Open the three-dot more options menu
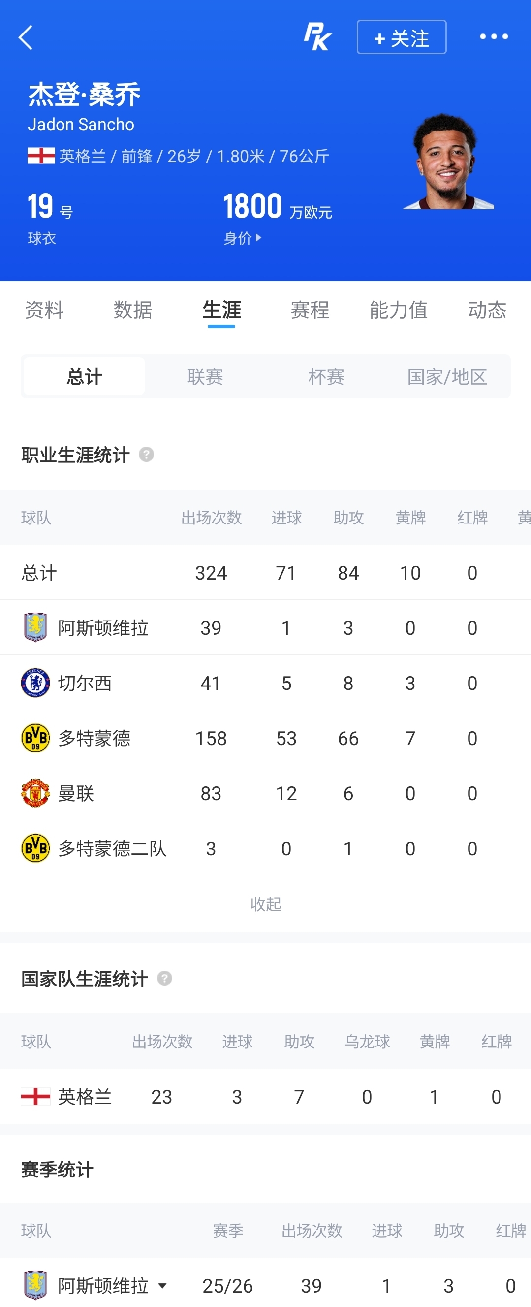 coord(494,36)
